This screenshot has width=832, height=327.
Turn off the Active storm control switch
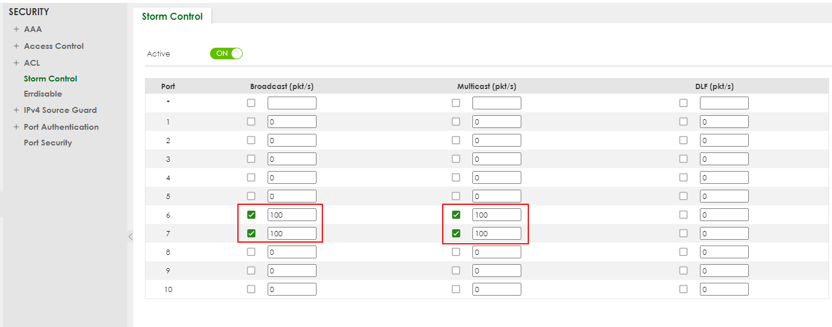pyautogui.click(x=226, y=54)
